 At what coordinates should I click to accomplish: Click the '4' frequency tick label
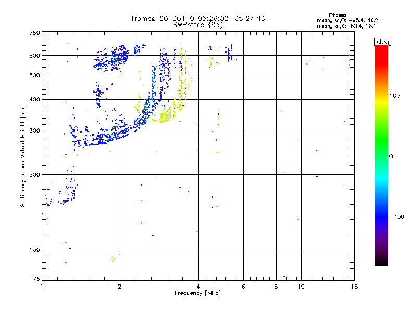tap(198, 287)
